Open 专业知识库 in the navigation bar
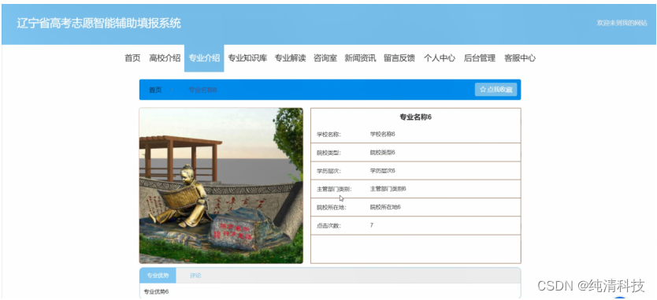Screen dimensions: 657x300 [x=247, y=58]
